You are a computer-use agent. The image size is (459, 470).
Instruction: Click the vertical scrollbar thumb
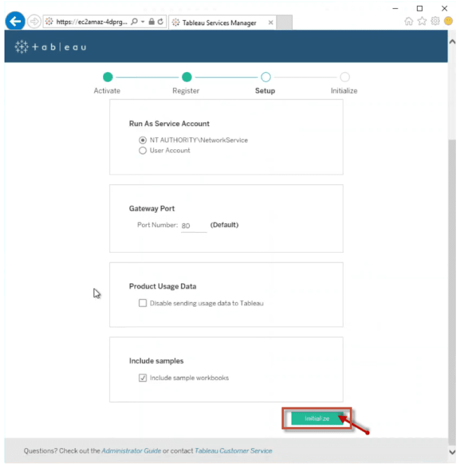click(452, 292)
